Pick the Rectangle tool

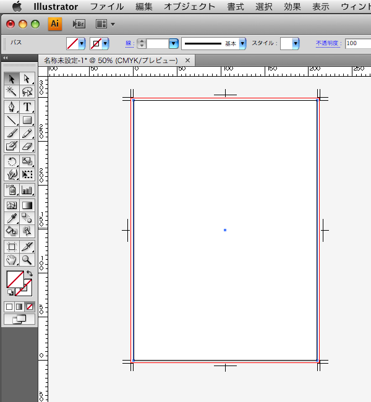coord(27,120)
